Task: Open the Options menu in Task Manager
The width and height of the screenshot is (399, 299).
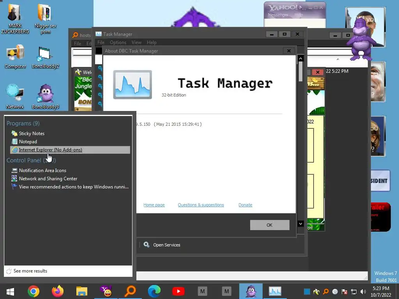Action: click(118, 42)
